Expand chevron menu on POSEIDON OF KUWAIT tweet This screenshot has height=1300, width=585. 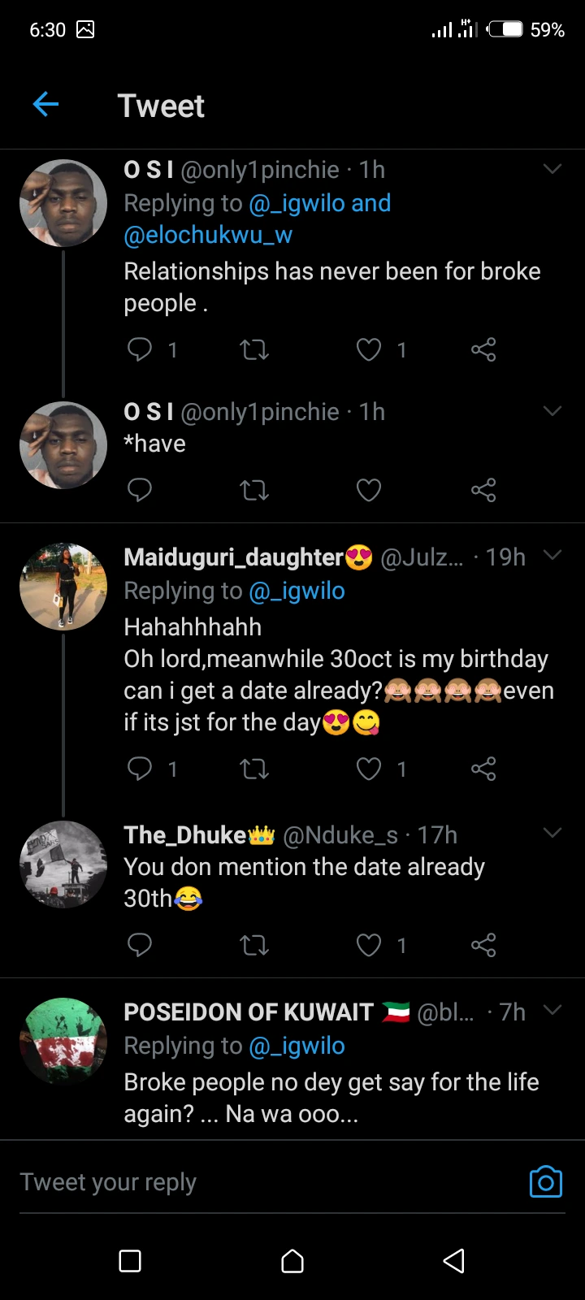coord(552,1011)
